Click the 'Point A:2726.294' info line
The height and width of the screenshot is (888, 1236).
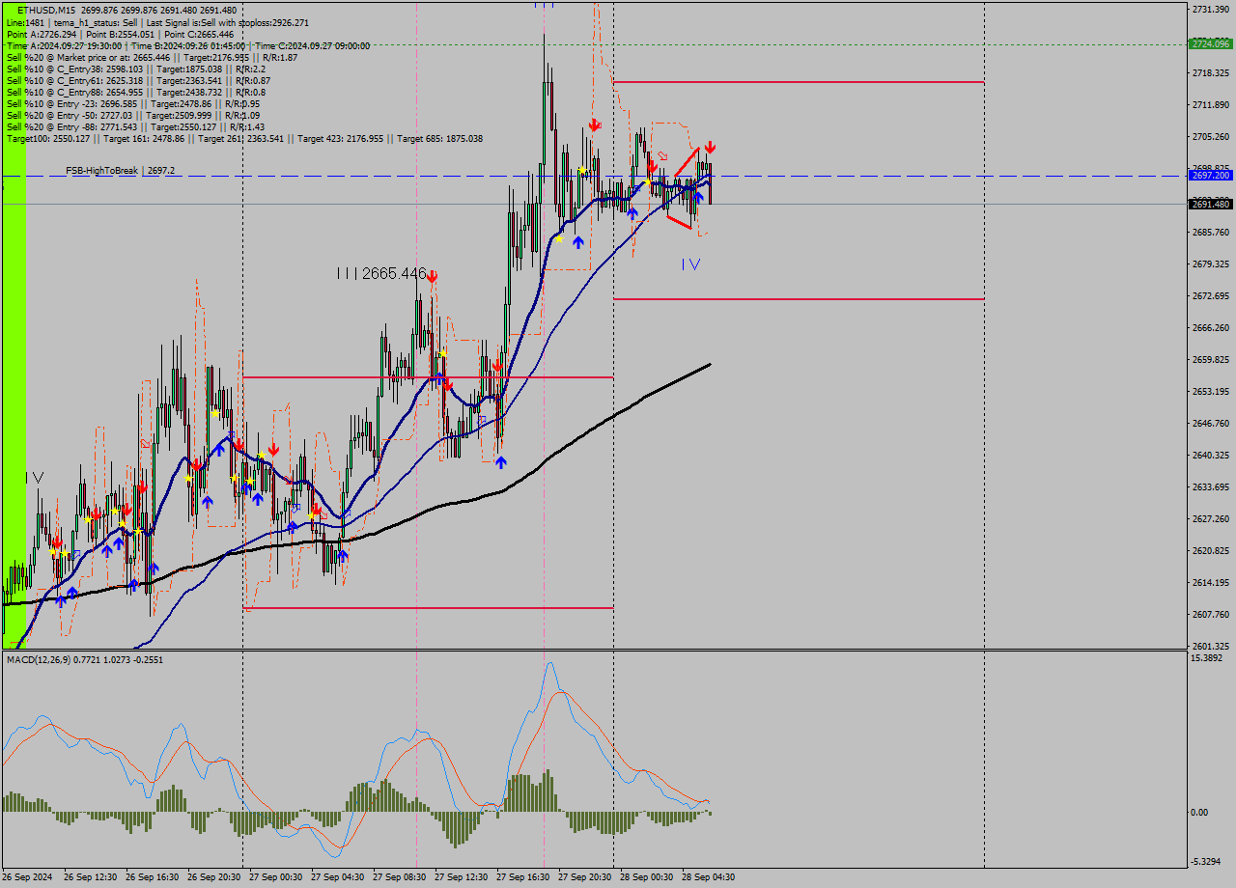(x=120, y=34)
